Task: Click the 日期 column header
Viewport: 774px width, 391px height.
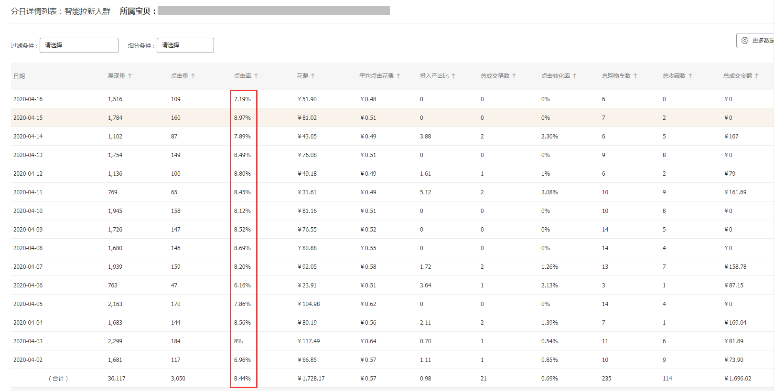Action: pos(19,76)
